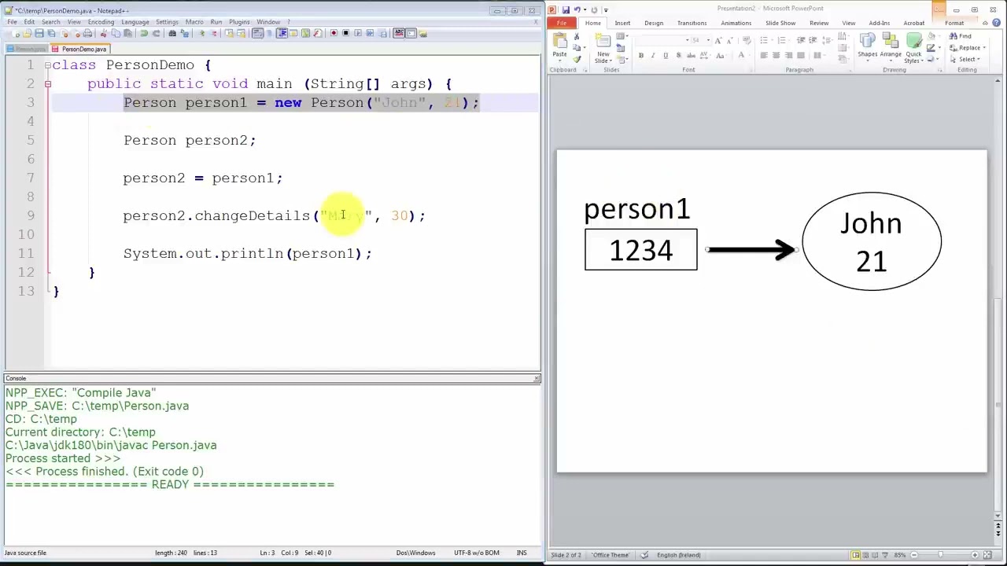Open the Select dropdown in PowerPoint Editing
The height and width of the screenshot is (566, 1007).
pyautogui.click(x=965, y=59)
